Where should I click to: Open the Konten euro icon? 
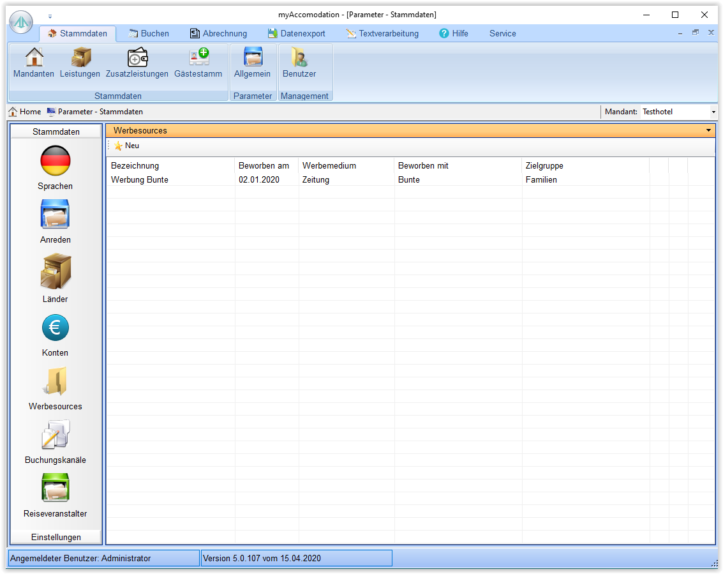pyautogui.click(x=56, y=328)
